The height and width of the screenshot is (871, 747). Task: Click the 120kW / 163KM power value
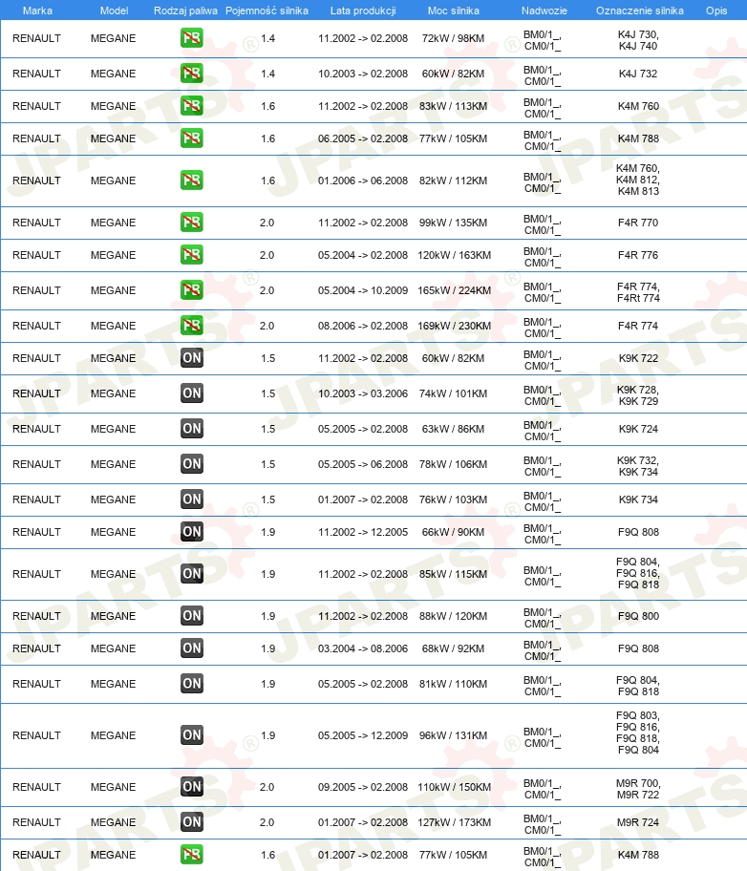click(x=454, y=255)
